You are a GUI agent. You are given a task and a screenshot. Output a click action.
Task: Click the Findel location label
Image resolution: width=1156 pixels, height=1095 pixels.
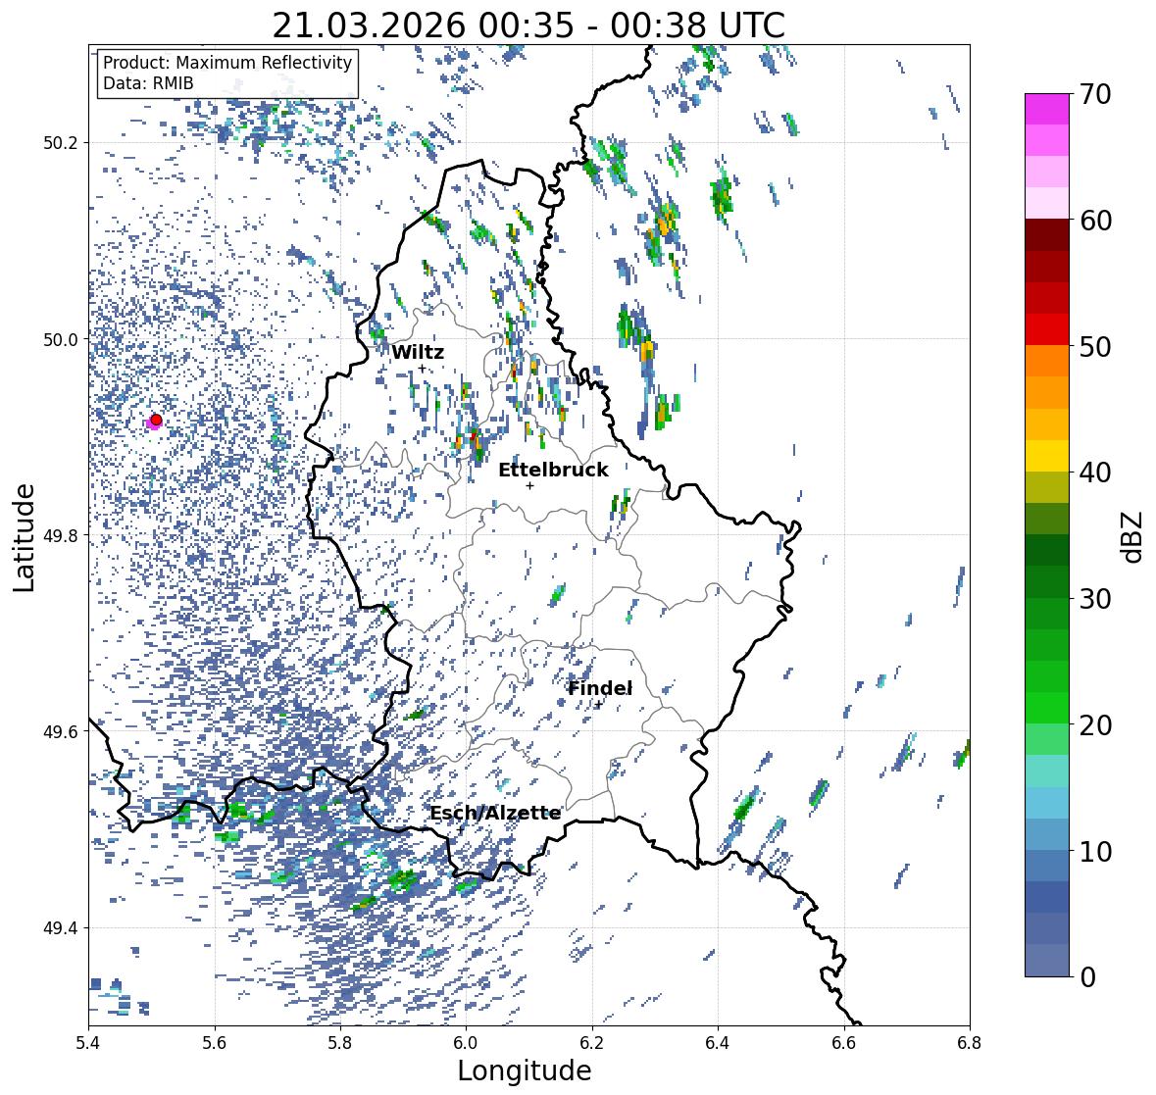[599, 688]
